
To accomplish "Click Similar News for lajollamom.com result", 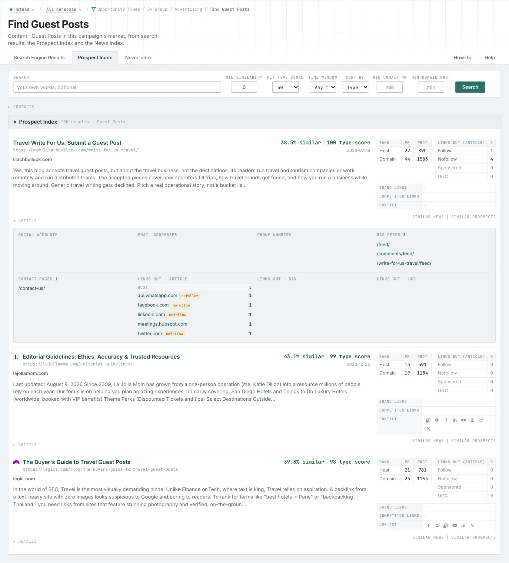I will (x=428, y=441).
